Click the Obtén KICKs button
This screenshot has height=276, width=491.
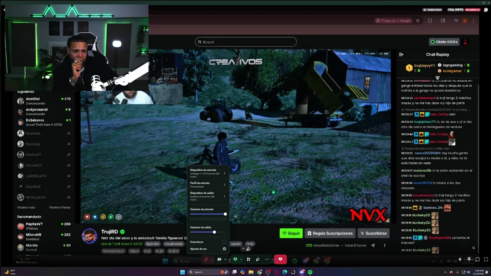coord(444,42)
